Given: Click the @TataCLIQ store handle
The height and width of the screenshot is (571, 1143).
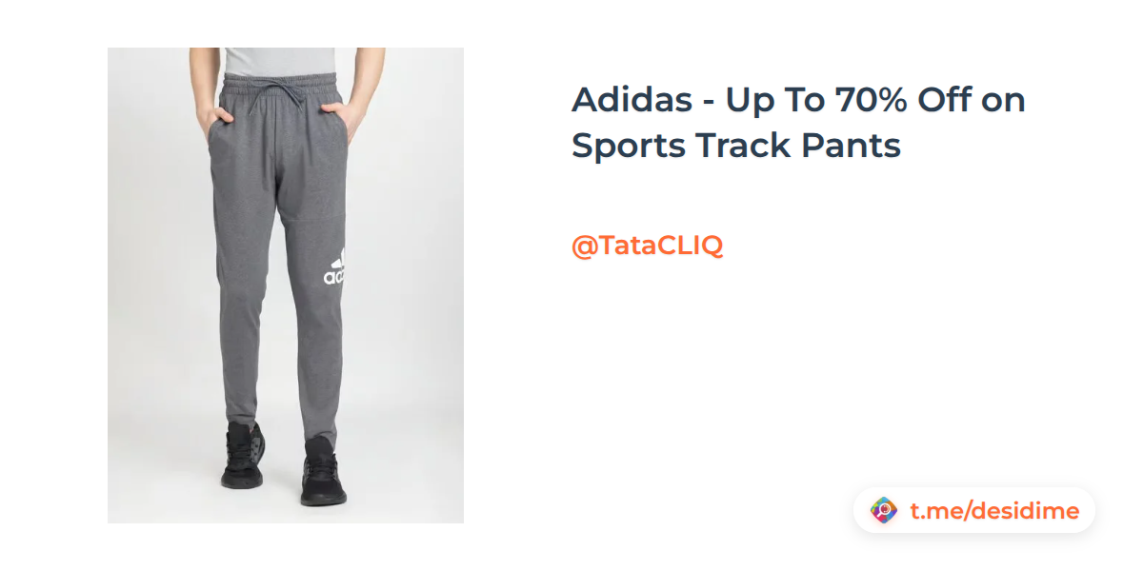Looking at the screenshot, I should coord(647,246).
